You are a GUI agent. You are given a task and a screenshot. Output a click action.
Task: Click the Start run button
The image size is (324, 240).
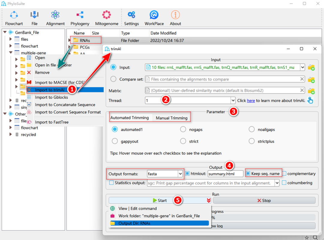pyautogui.click(x=160, y=200)
